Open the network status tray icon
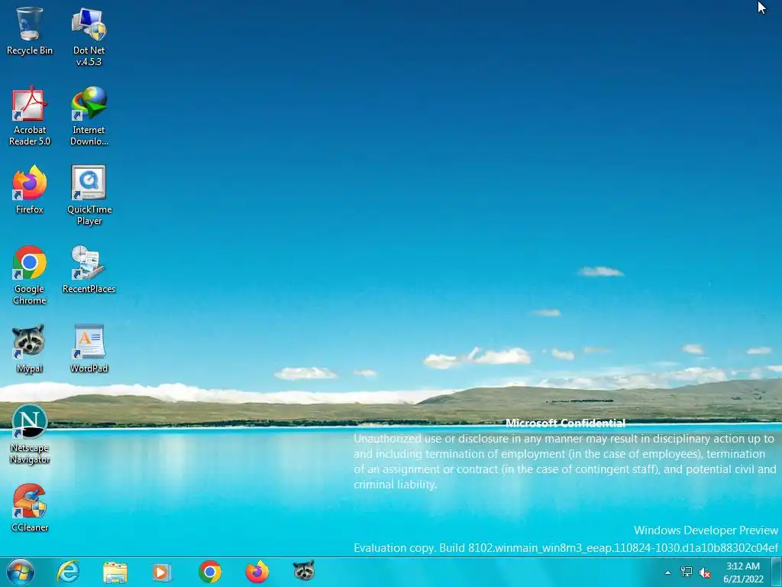Image resolution: width=782 pixels, height=587 pixels. click(x=687, y=572)
